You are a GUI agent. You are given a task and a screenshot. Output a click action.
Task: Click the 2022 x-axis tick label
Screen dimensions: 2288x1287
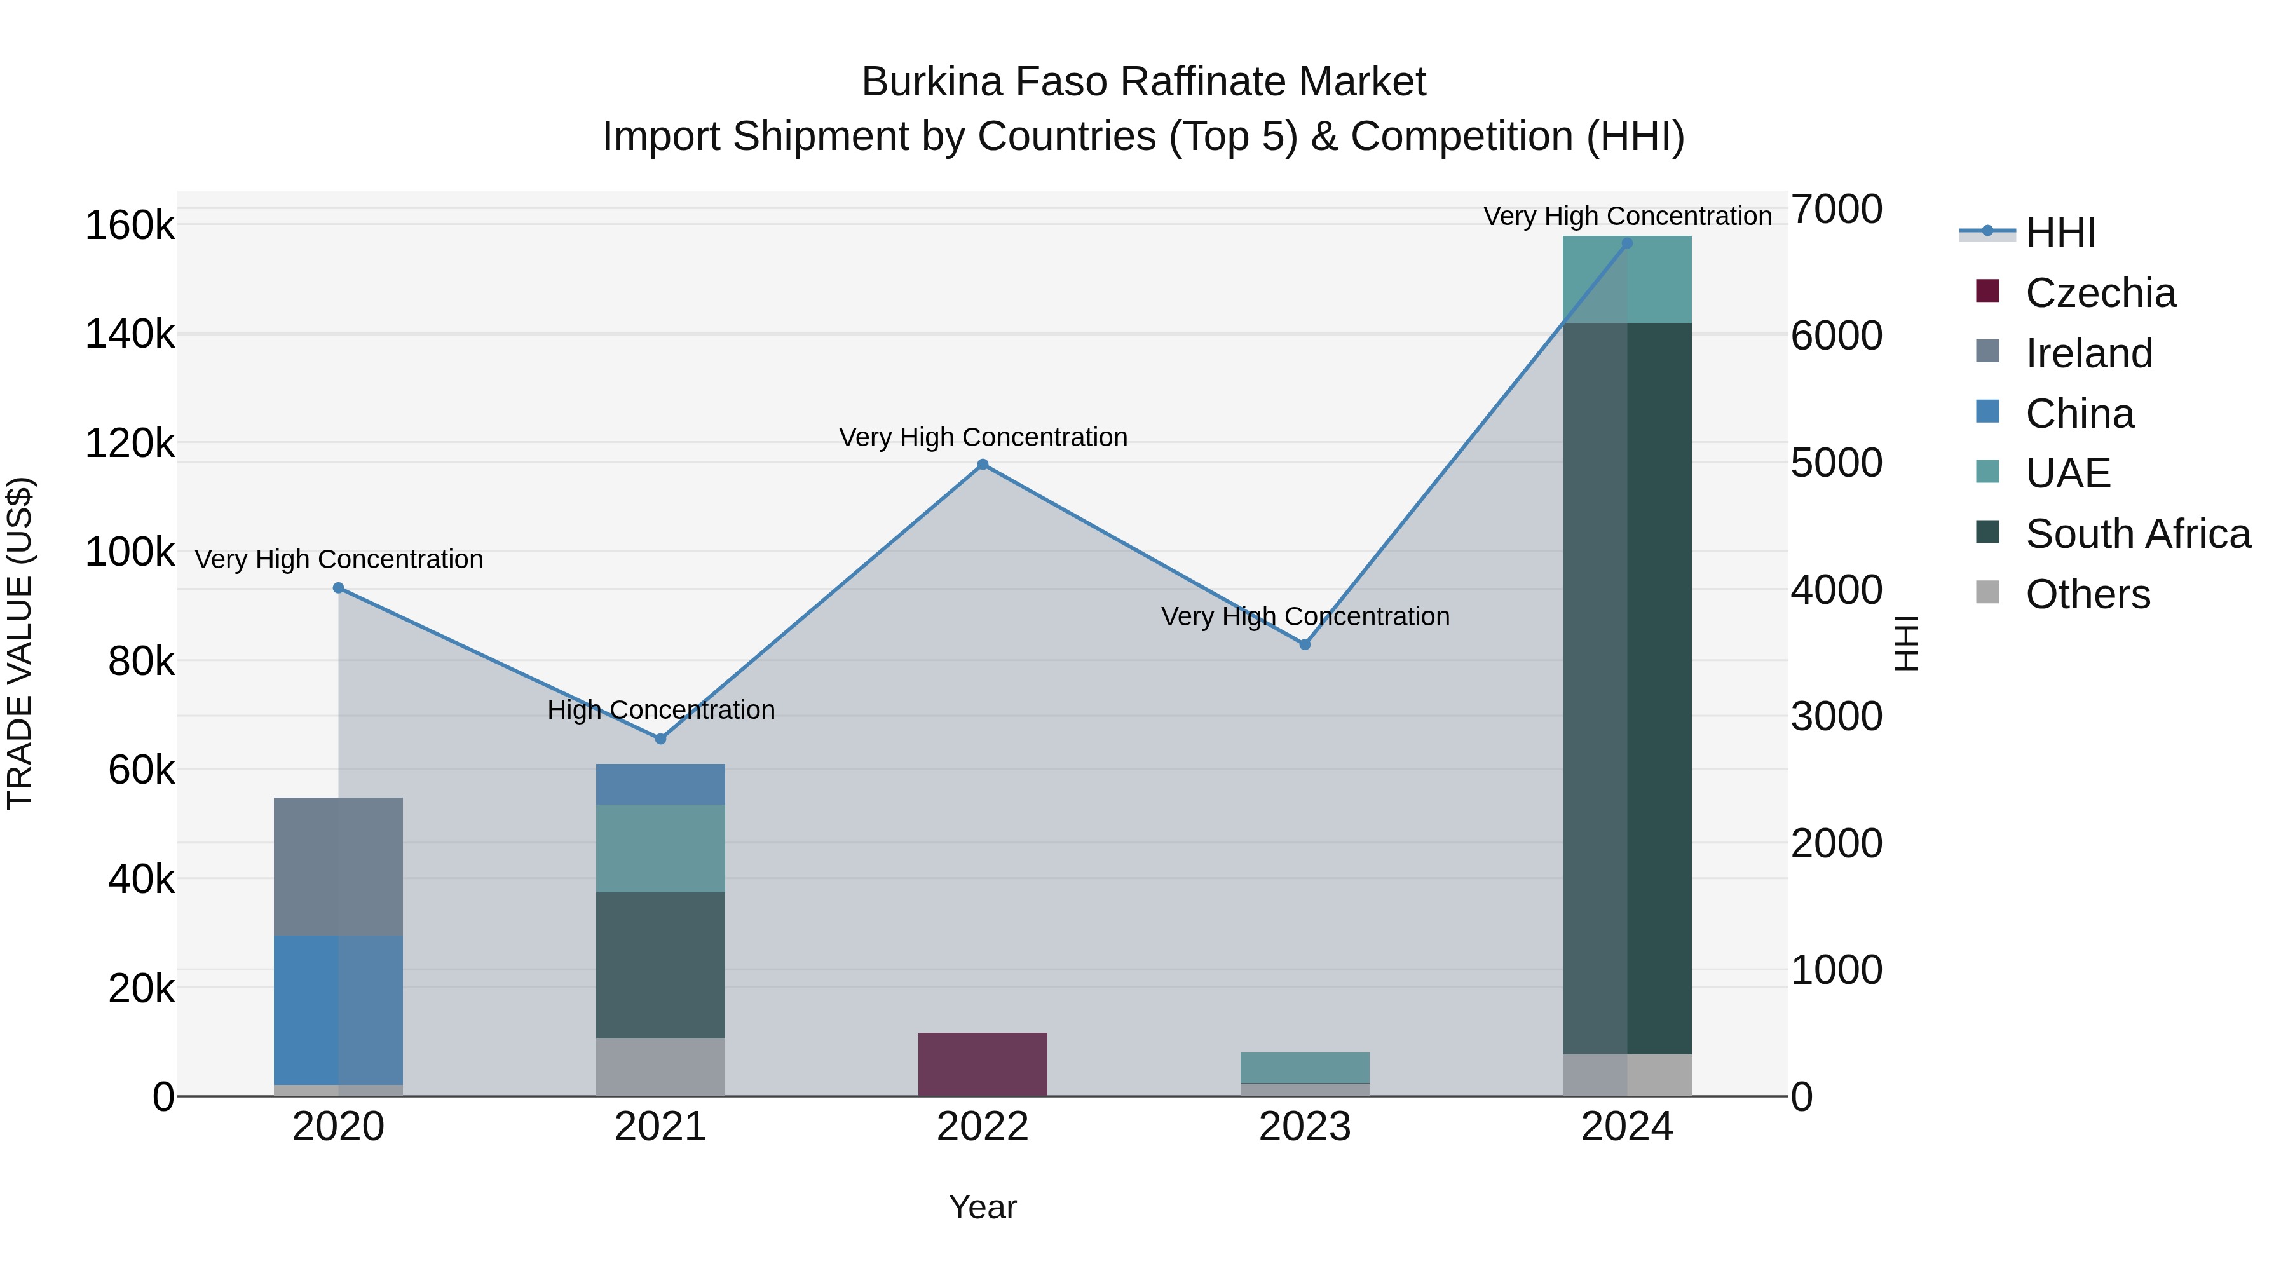coord(983,1127)
